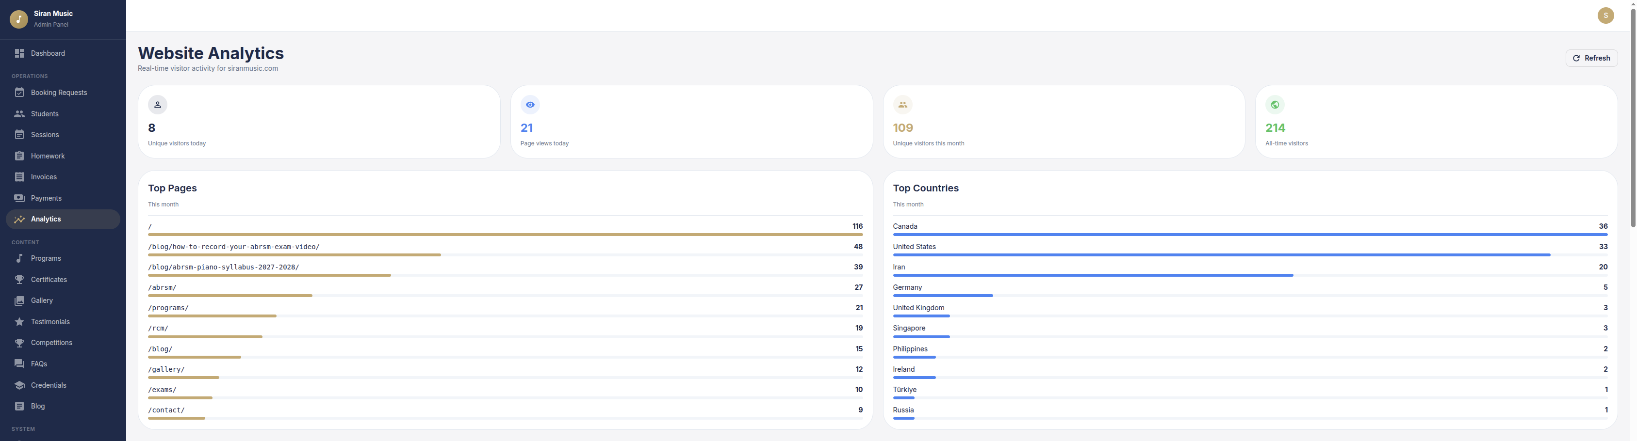The height and width of the screenshot is (441, 1637).
Task: Click the Canada visitors progress bar
Action: pyautogui.click(x=1250, y=235)
